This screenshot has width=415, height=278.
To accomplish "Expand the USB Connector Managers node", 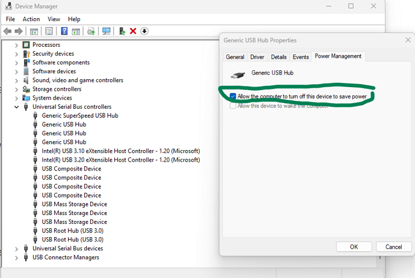I will pos(16,258).
